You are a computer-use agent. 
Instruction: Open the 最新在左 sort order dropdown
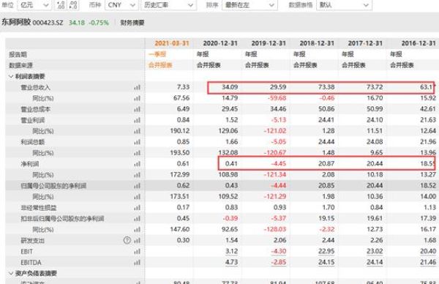coord(249,5)
